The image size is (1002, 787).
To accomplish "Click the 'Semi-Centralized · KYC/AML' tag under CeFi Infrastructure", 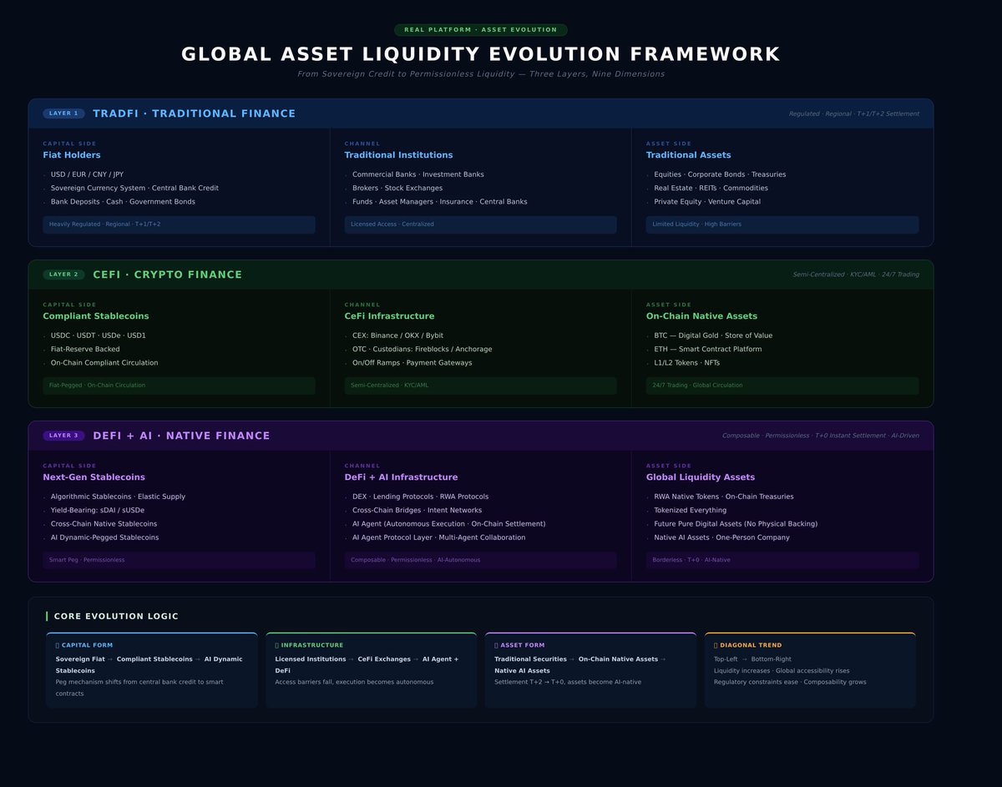I will (480, 386).
